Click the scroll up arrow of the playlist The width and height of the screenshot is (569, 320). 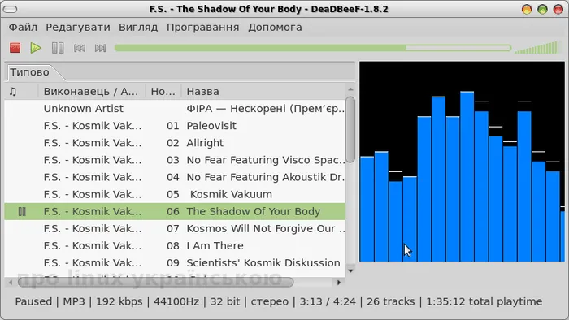pos(350,89)
